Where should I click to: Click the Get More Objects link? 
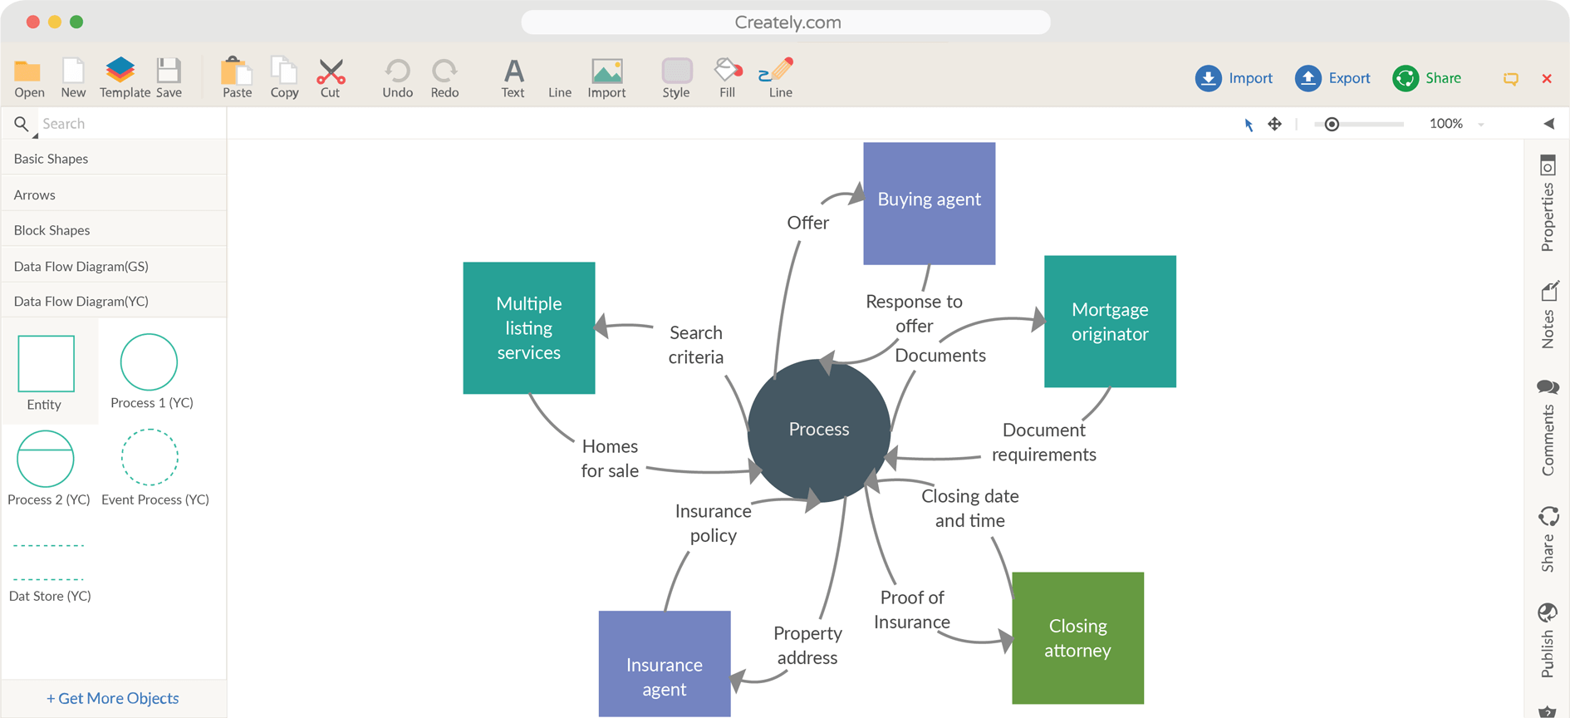click(x=113, y=698)
